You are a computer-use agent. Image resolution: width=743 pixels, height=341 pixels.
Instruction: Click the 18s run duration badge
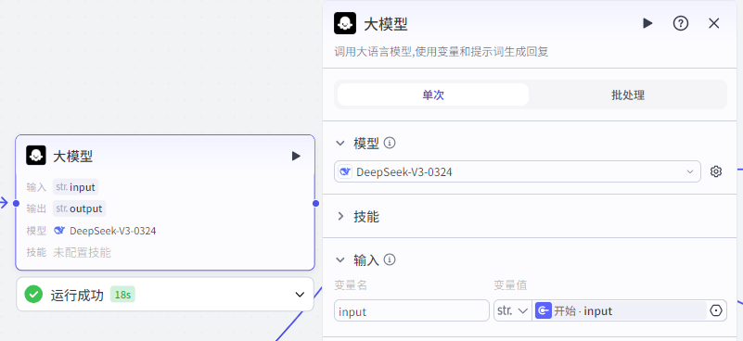click(x=122, y=295)
